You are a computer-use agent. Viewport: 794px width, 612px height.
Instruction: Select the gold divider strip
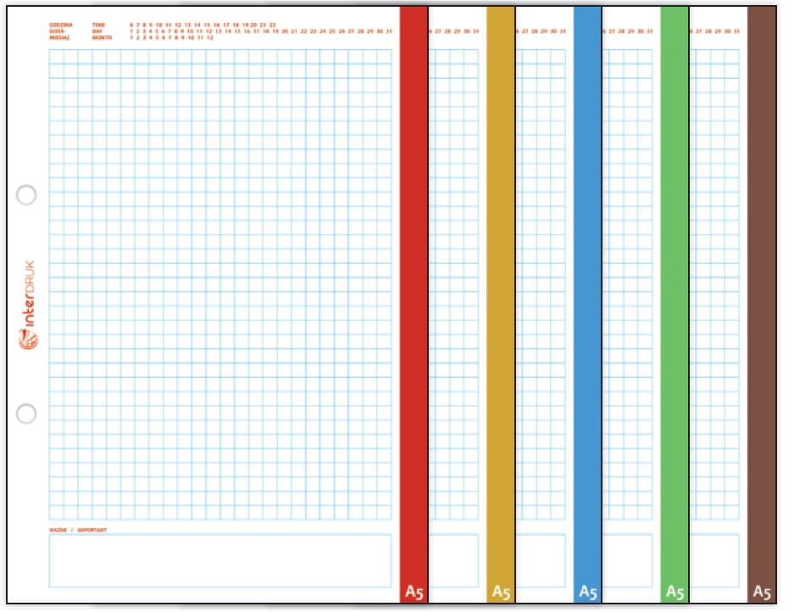(x=501, y=304)
